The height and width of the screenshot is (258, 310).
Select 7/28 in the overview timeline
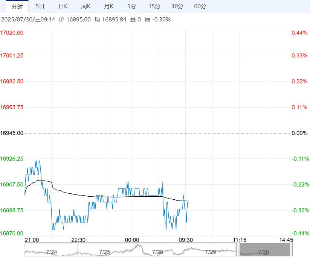click(x=157, y=252)
